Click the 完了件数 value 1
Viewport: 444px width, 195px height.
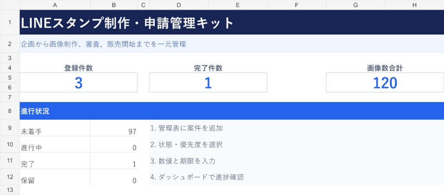[208, 83]
